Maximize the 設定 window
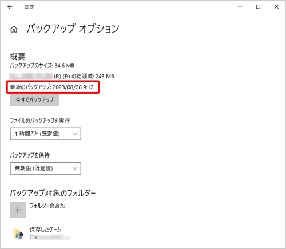 point(258,7)
